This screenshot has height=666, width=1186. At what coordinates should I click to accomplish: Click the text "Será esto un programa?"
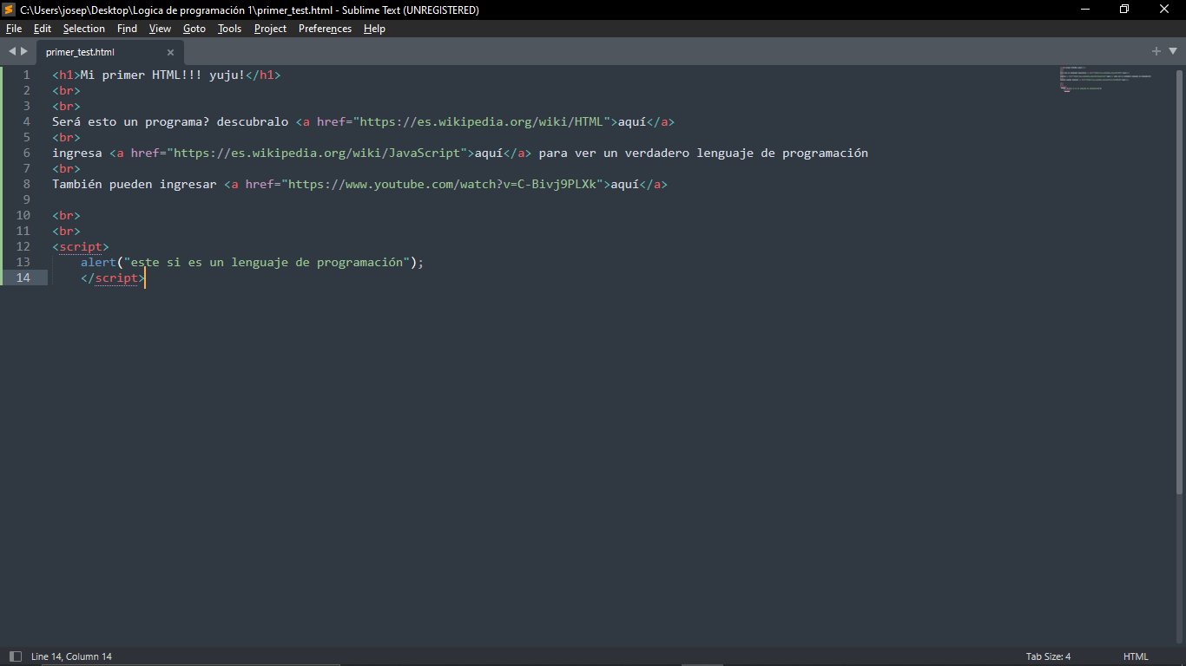click(x=130, y=121)
